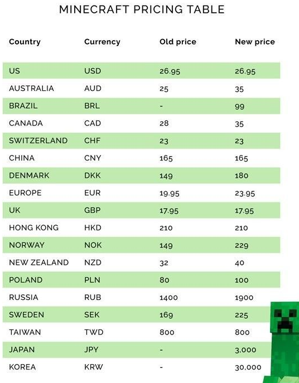Click the Old price column header

click(178, 42)
